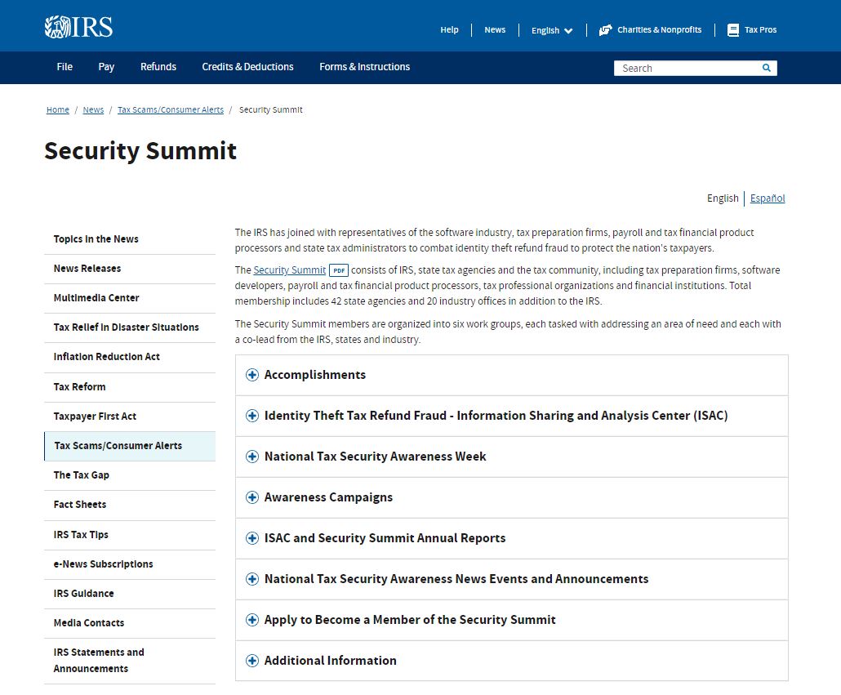Expand Identity Theft Tax Refund Fraud ISAC section
Screen dimensions: 841x695
pos(496,416)
